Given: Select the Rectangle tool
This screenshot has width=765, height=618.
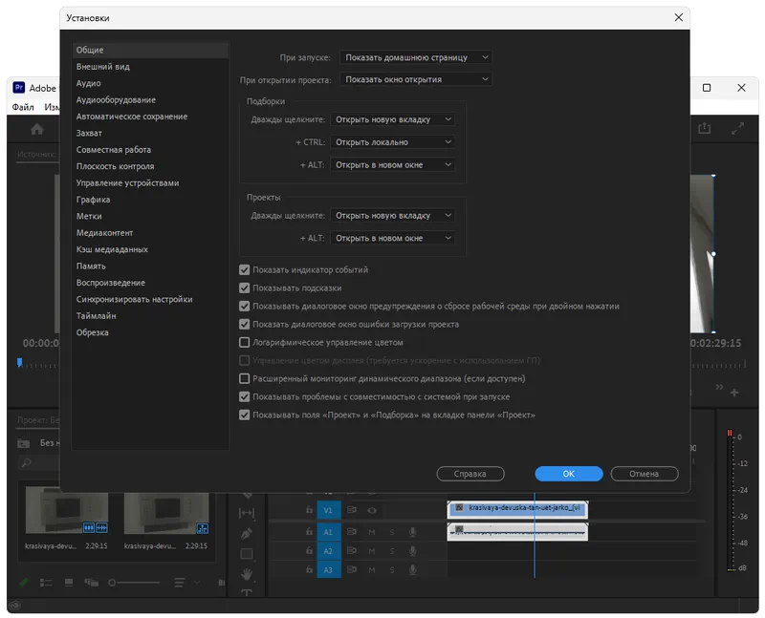Looking at the screenshot, I should coord(247,554).
